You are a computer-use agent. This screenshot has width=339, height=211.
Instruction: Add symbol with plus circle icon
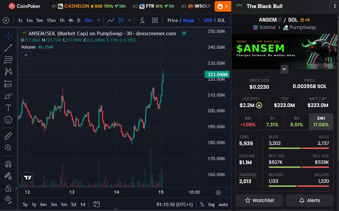click(x=6, y=20)
